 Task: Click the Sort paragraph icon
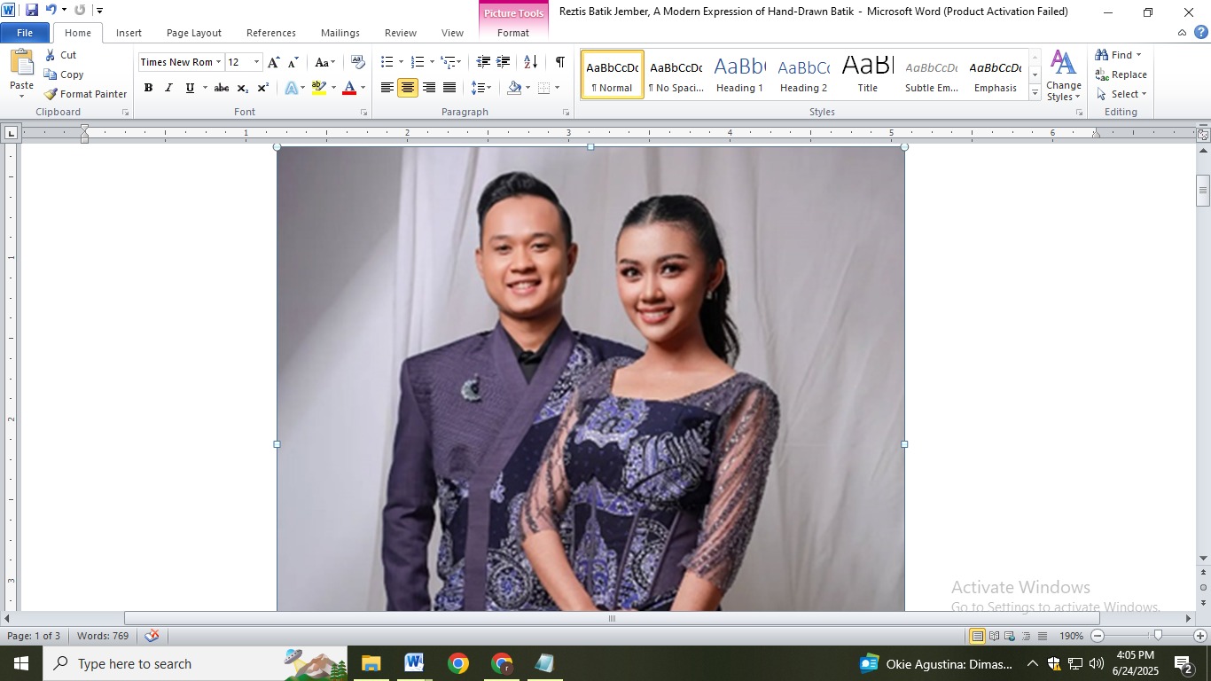pyautogui.click(x=530, y=62)
